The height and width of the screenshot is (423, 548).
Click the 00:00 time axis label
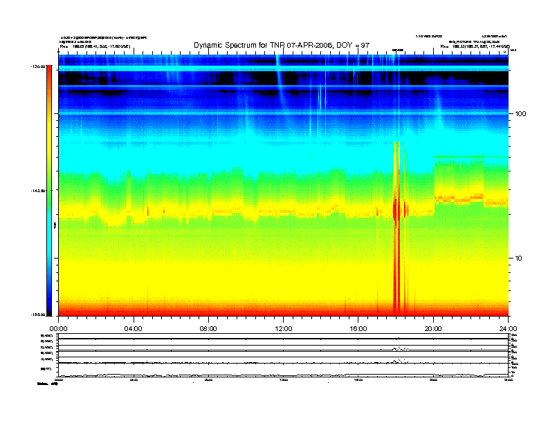pyautogui.click(x=58, y=329)
